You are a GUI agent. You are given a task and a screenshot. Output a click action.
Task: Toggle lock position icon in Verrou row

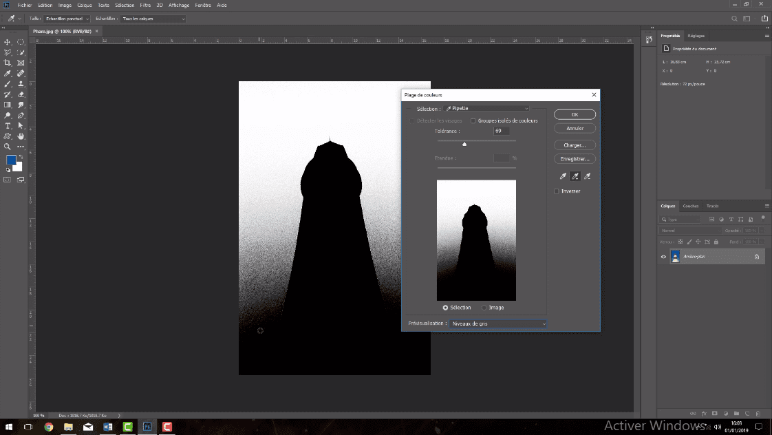click(698, 242)
